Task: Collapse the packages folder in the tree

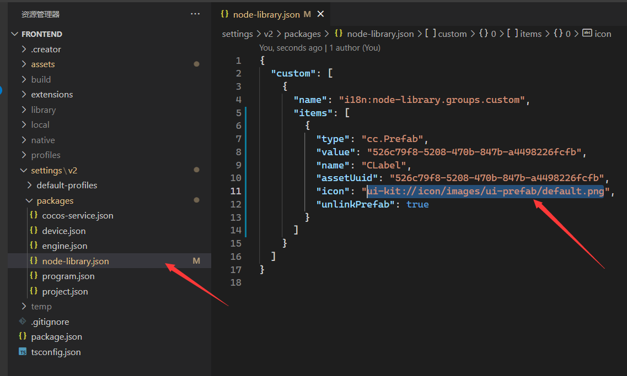Action: click(30, 200)
